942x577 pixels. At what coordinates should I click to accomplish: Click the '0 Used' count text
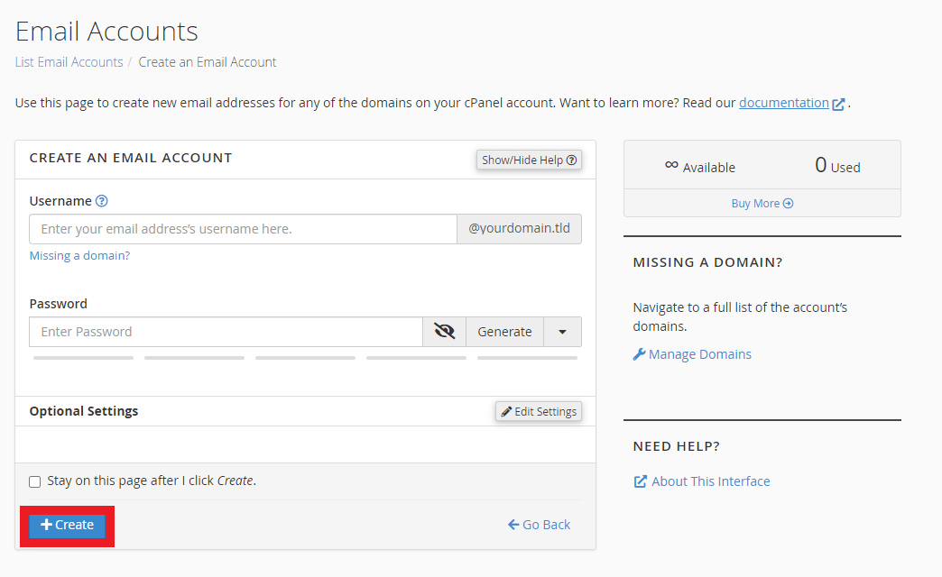tap(837, 165)
